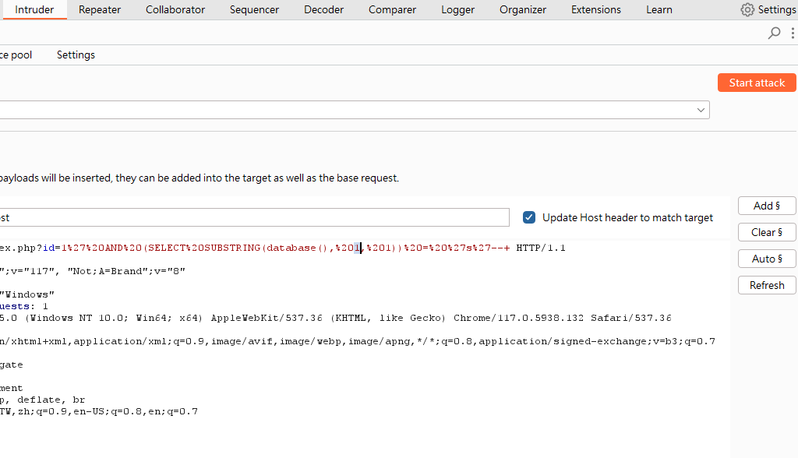The width and height of the screenshot is (798, 458).
Task: Switch to the Repeater tab
Action: 100,9
